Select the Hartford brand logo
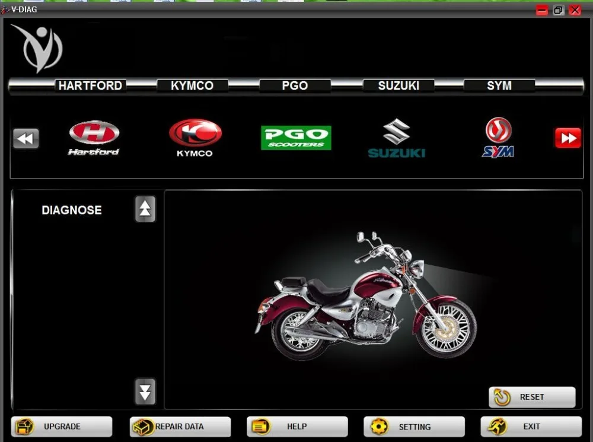This screenshot has height=442, width=593. 94,138
